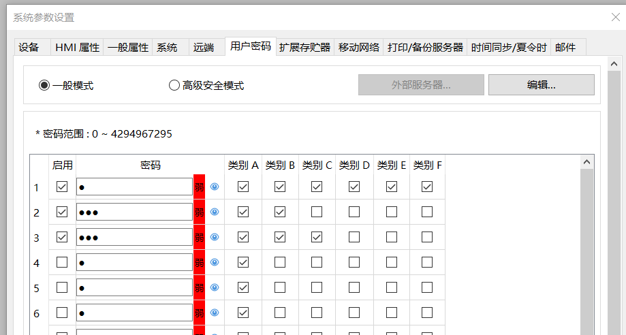Check 类别 C for user 2

(x=317, y=212)
